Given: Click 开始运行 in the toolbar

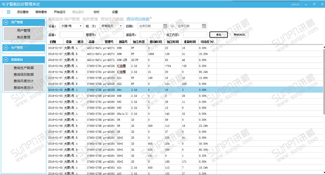Looking at the screenshot, I should 60,12.
